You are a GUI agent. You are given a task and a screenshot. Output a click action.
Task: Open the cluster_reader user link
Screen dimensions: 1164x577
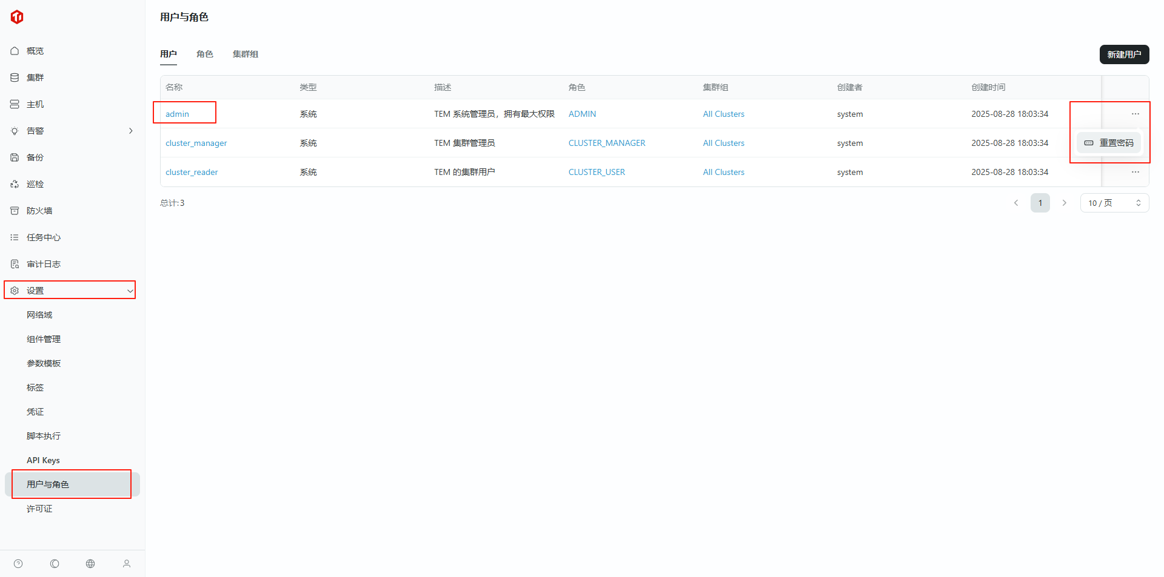[192, 172]
